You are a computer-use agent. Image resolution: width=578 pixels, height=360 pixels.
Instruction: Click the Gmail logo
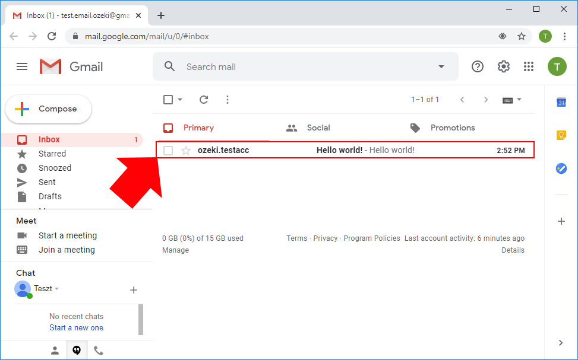click(71, 66)
